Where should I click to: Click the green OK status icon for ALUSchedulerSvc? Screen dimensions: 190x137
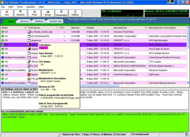pos(2,36)
